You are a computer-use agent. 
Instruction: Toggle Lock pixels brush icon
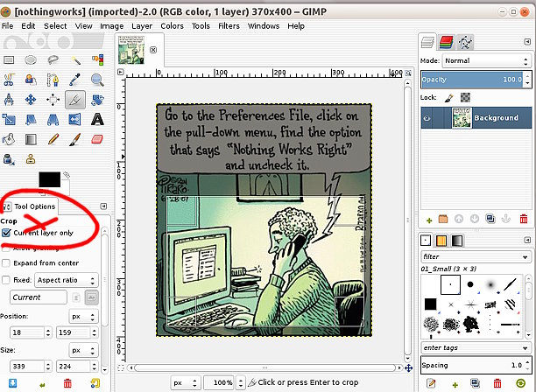pos(448,98)
